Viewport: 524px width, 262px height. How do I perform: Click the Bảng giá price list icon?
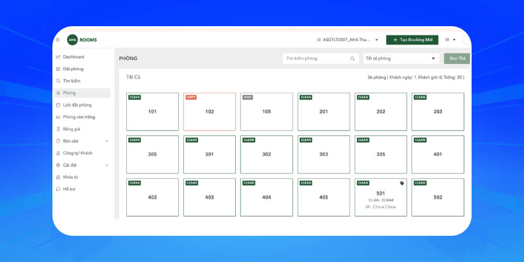(58, 129)
